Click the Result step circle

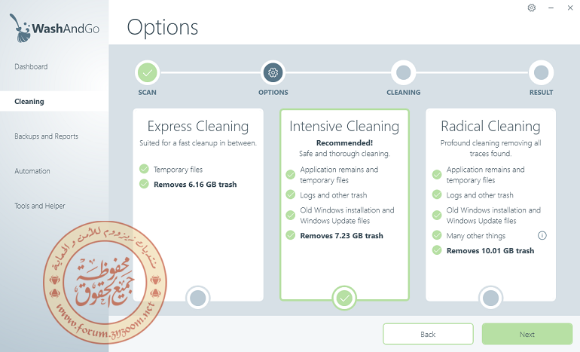(541, 72)
